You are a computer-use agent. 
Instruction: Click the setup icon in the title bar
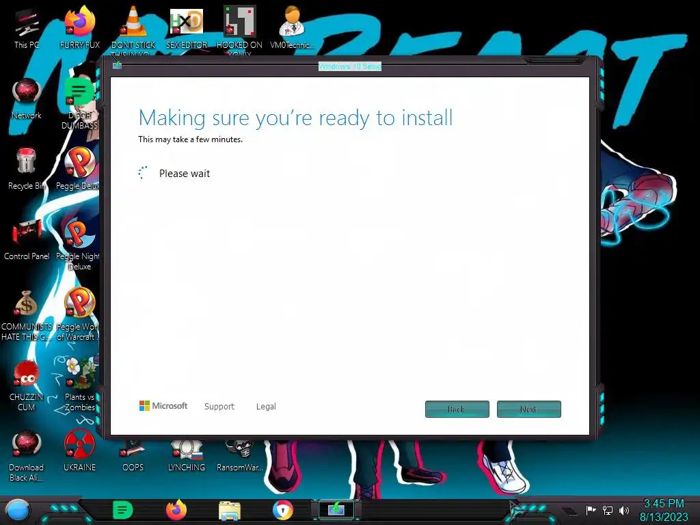pos(117,66)
